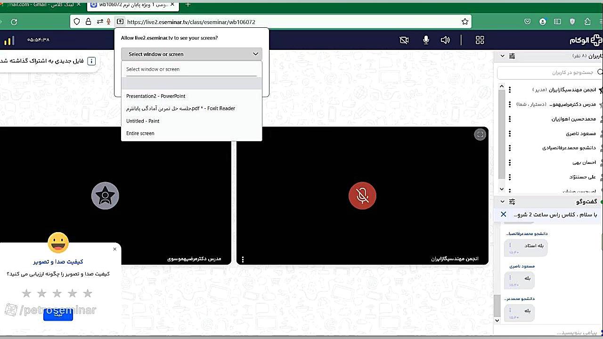
Task: Open options on the بله استاد message
Action: [510, 246]
